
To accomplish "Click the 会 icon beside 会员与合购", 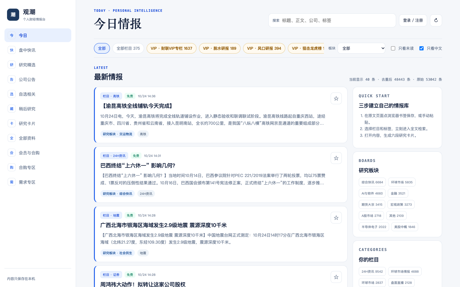I will 11,153.
